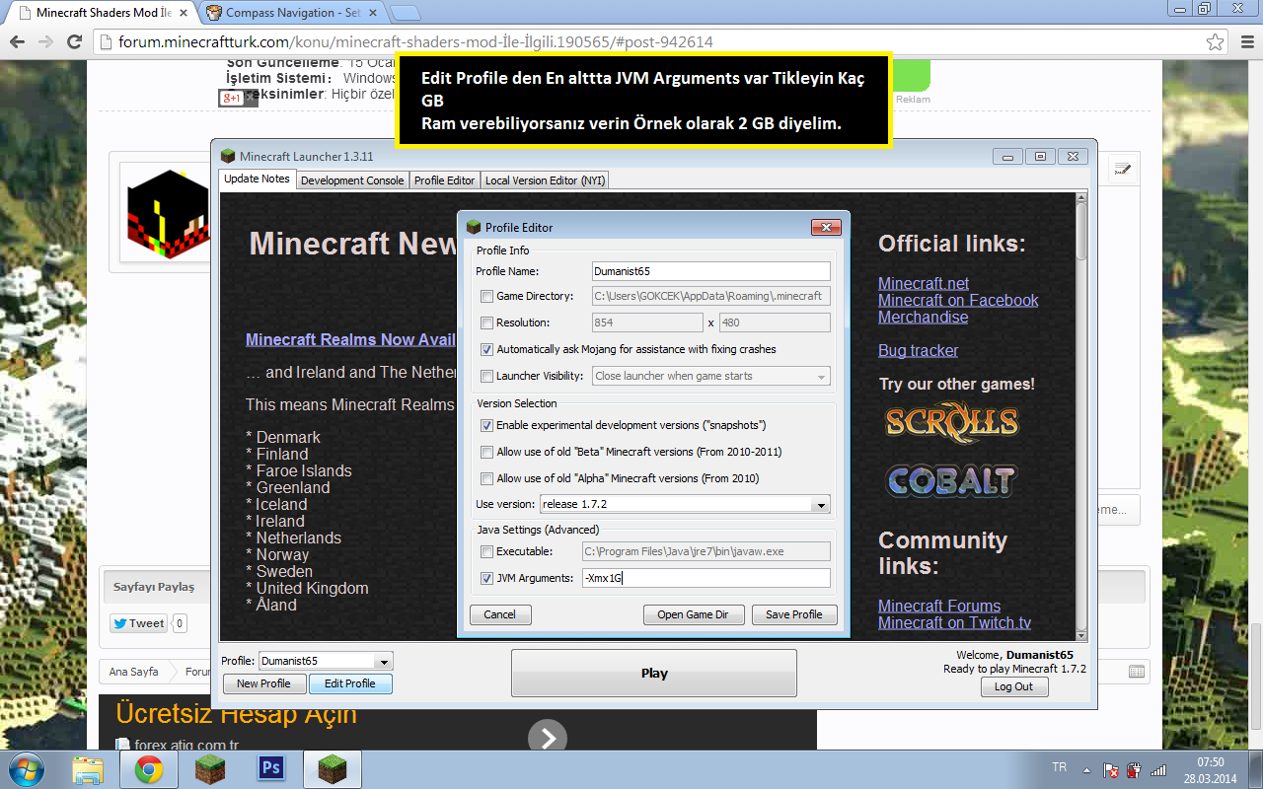Click the network signal tray icon
1263x789 pixels.
coord(1158,769)
